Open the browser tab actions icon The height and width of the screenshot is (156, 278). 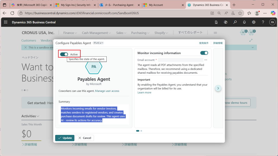[5, 5]
